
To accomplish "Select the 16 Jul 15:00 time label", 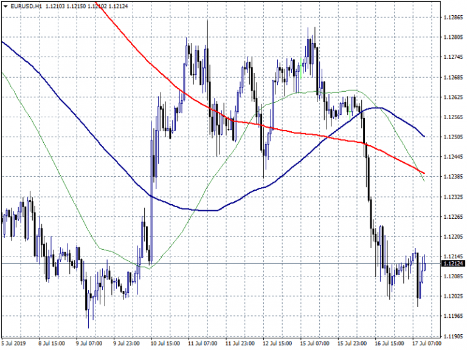I will [389, 343].
